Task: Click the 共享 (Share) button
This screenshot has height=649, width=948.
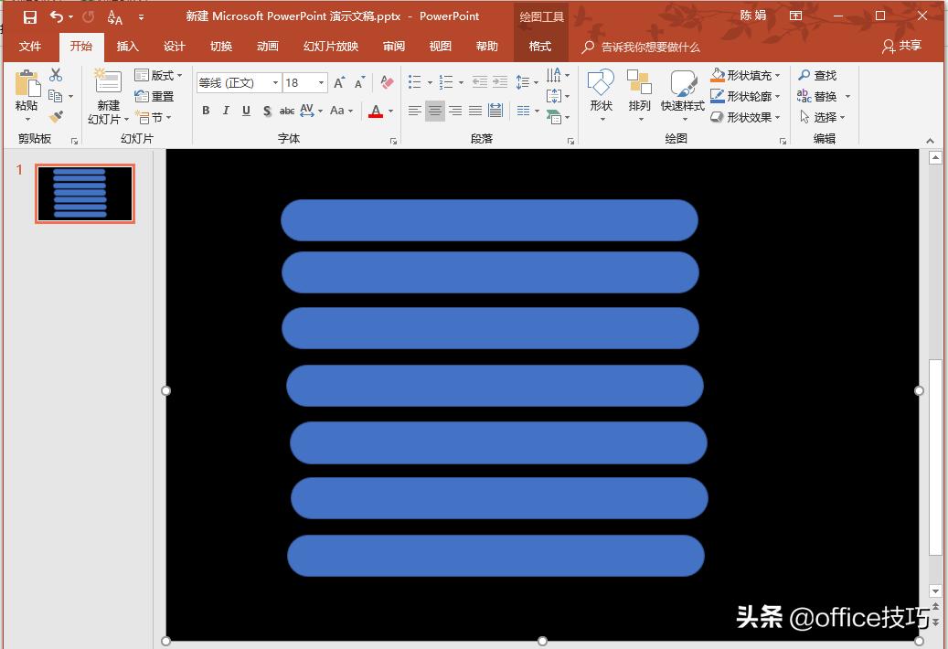Action: tap(901, 46)
